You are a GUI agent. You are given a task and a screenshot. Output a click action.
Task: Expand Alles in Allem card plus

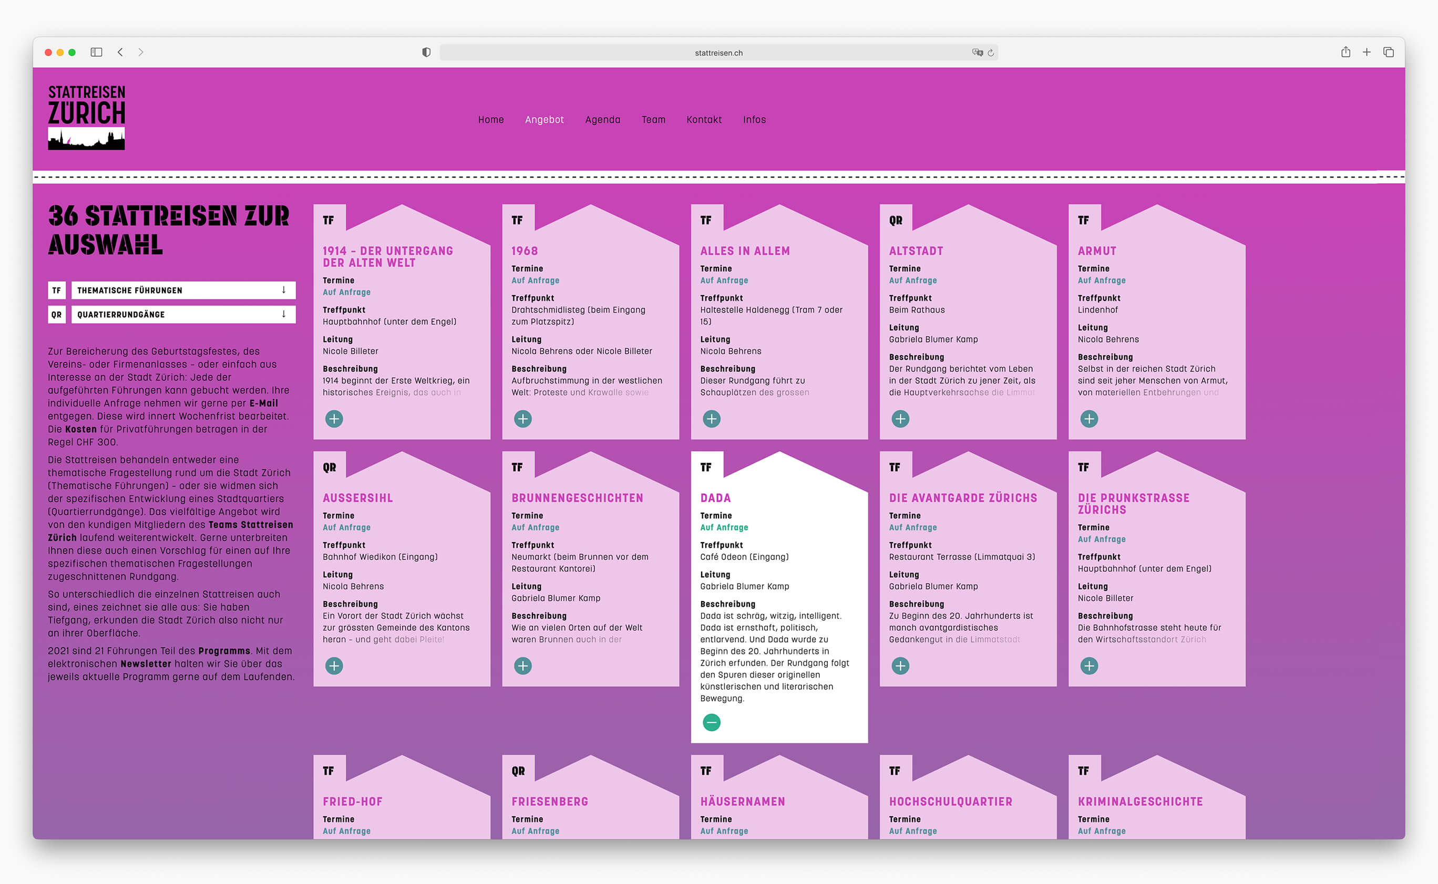coord(712,419)
